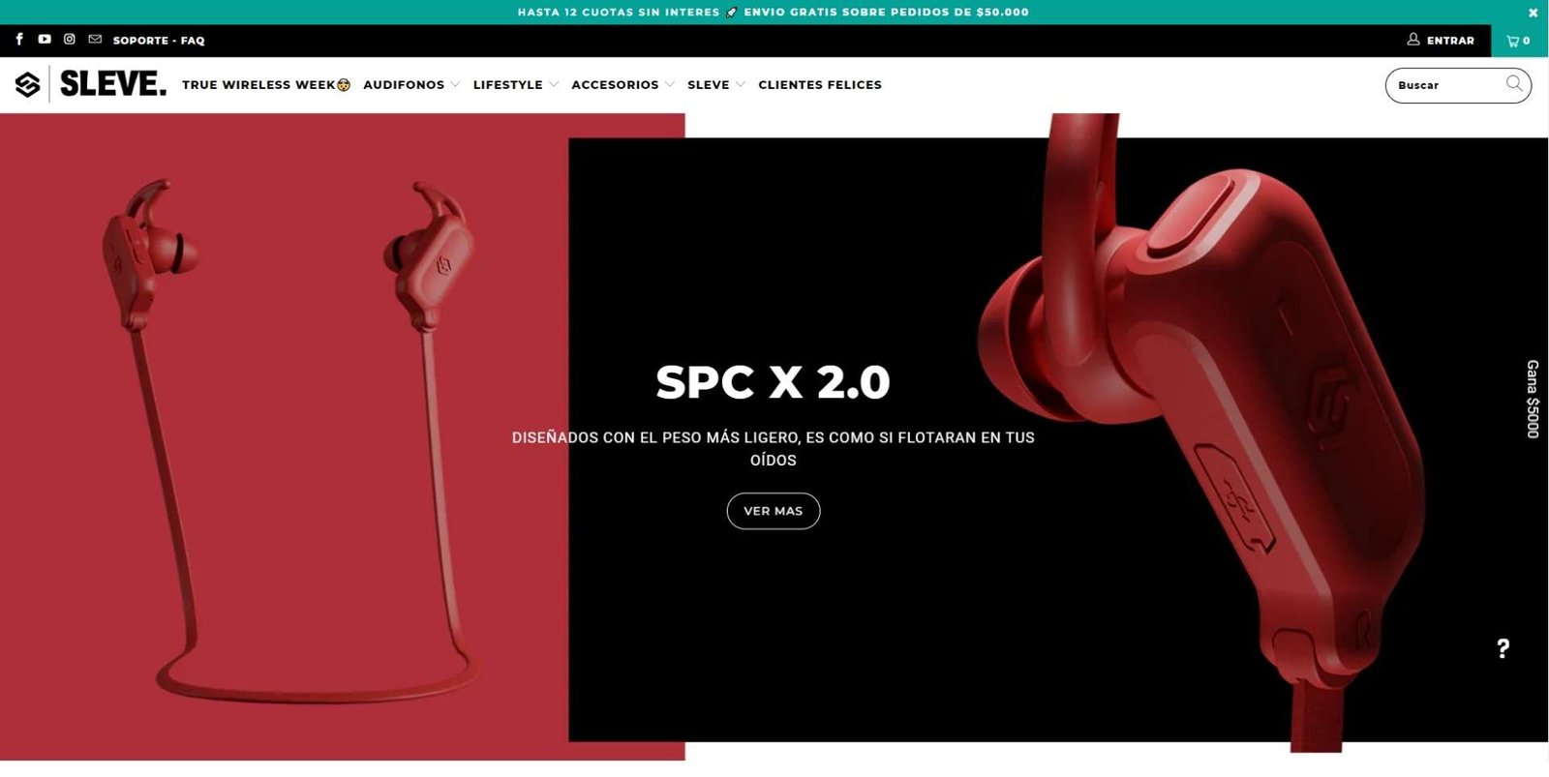Image resolution: width=1549 pixels, height=777 pixels.
Task: Dismiss the promo banner with X
Action: 1533,13
